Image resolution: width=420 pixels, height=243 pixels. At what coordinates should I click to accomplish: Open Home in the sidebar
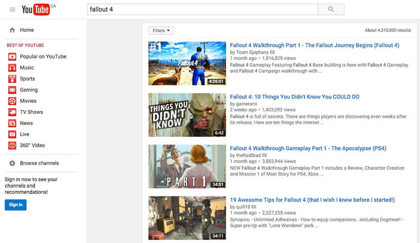(27, 30)
